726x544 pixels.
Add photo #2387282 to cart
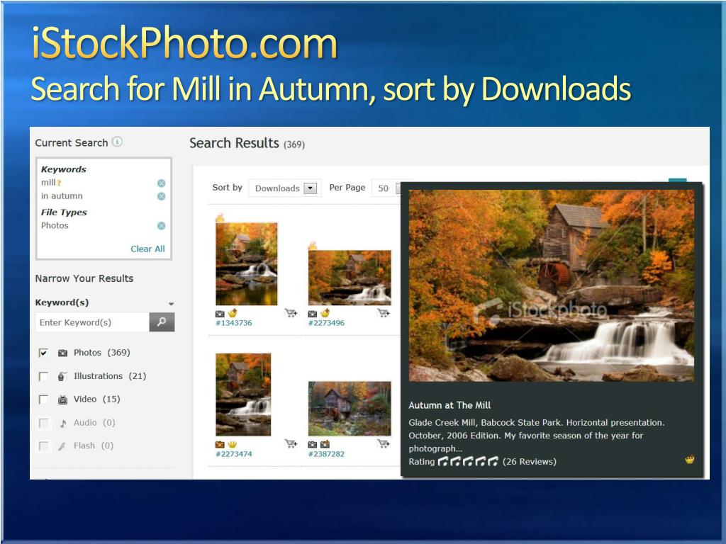[x=384, y=444]
